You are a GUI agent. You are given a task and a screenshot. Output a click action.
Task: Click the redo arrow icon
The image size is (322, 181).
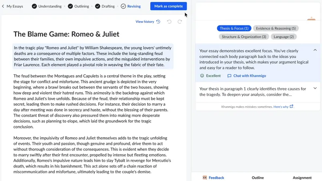(180, 22)
